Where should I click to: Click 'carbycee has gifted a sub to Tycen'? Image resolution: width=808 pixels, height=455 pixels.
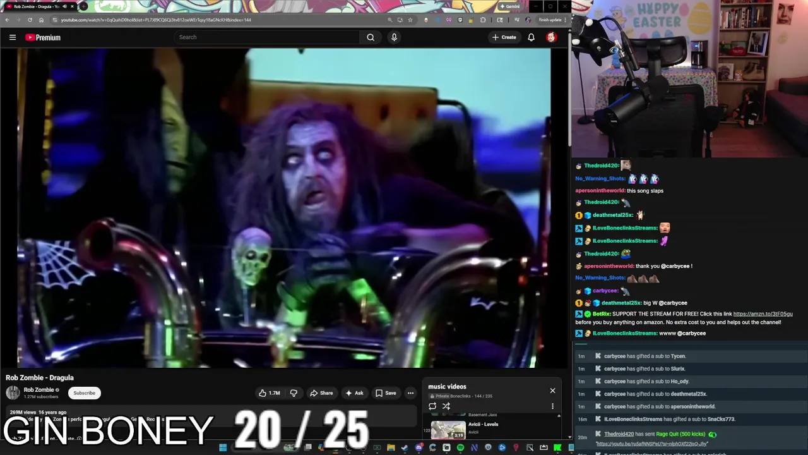[x=645, y=356]
